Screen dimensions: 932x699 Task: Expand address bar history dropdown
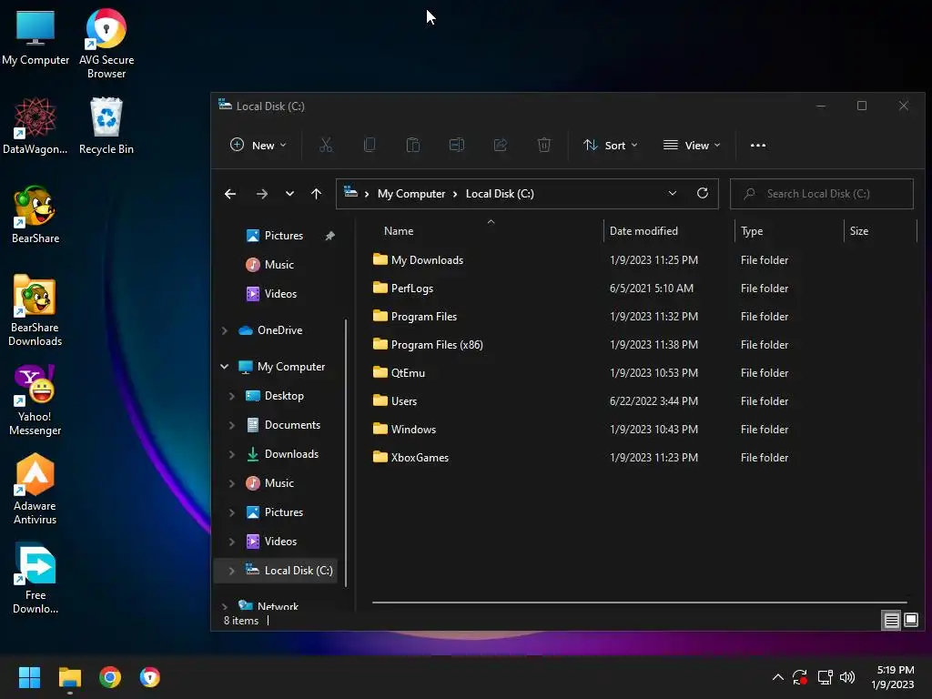673,193
